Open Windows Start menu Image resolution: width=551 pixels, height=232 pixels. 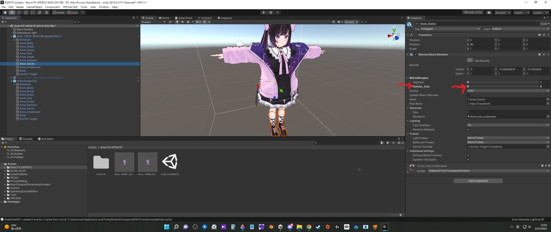click(167, 227)
